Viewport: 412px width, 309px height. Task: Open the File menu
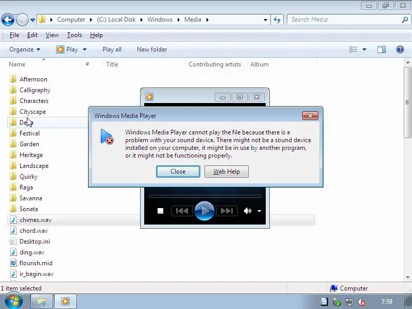pos(14,35)
